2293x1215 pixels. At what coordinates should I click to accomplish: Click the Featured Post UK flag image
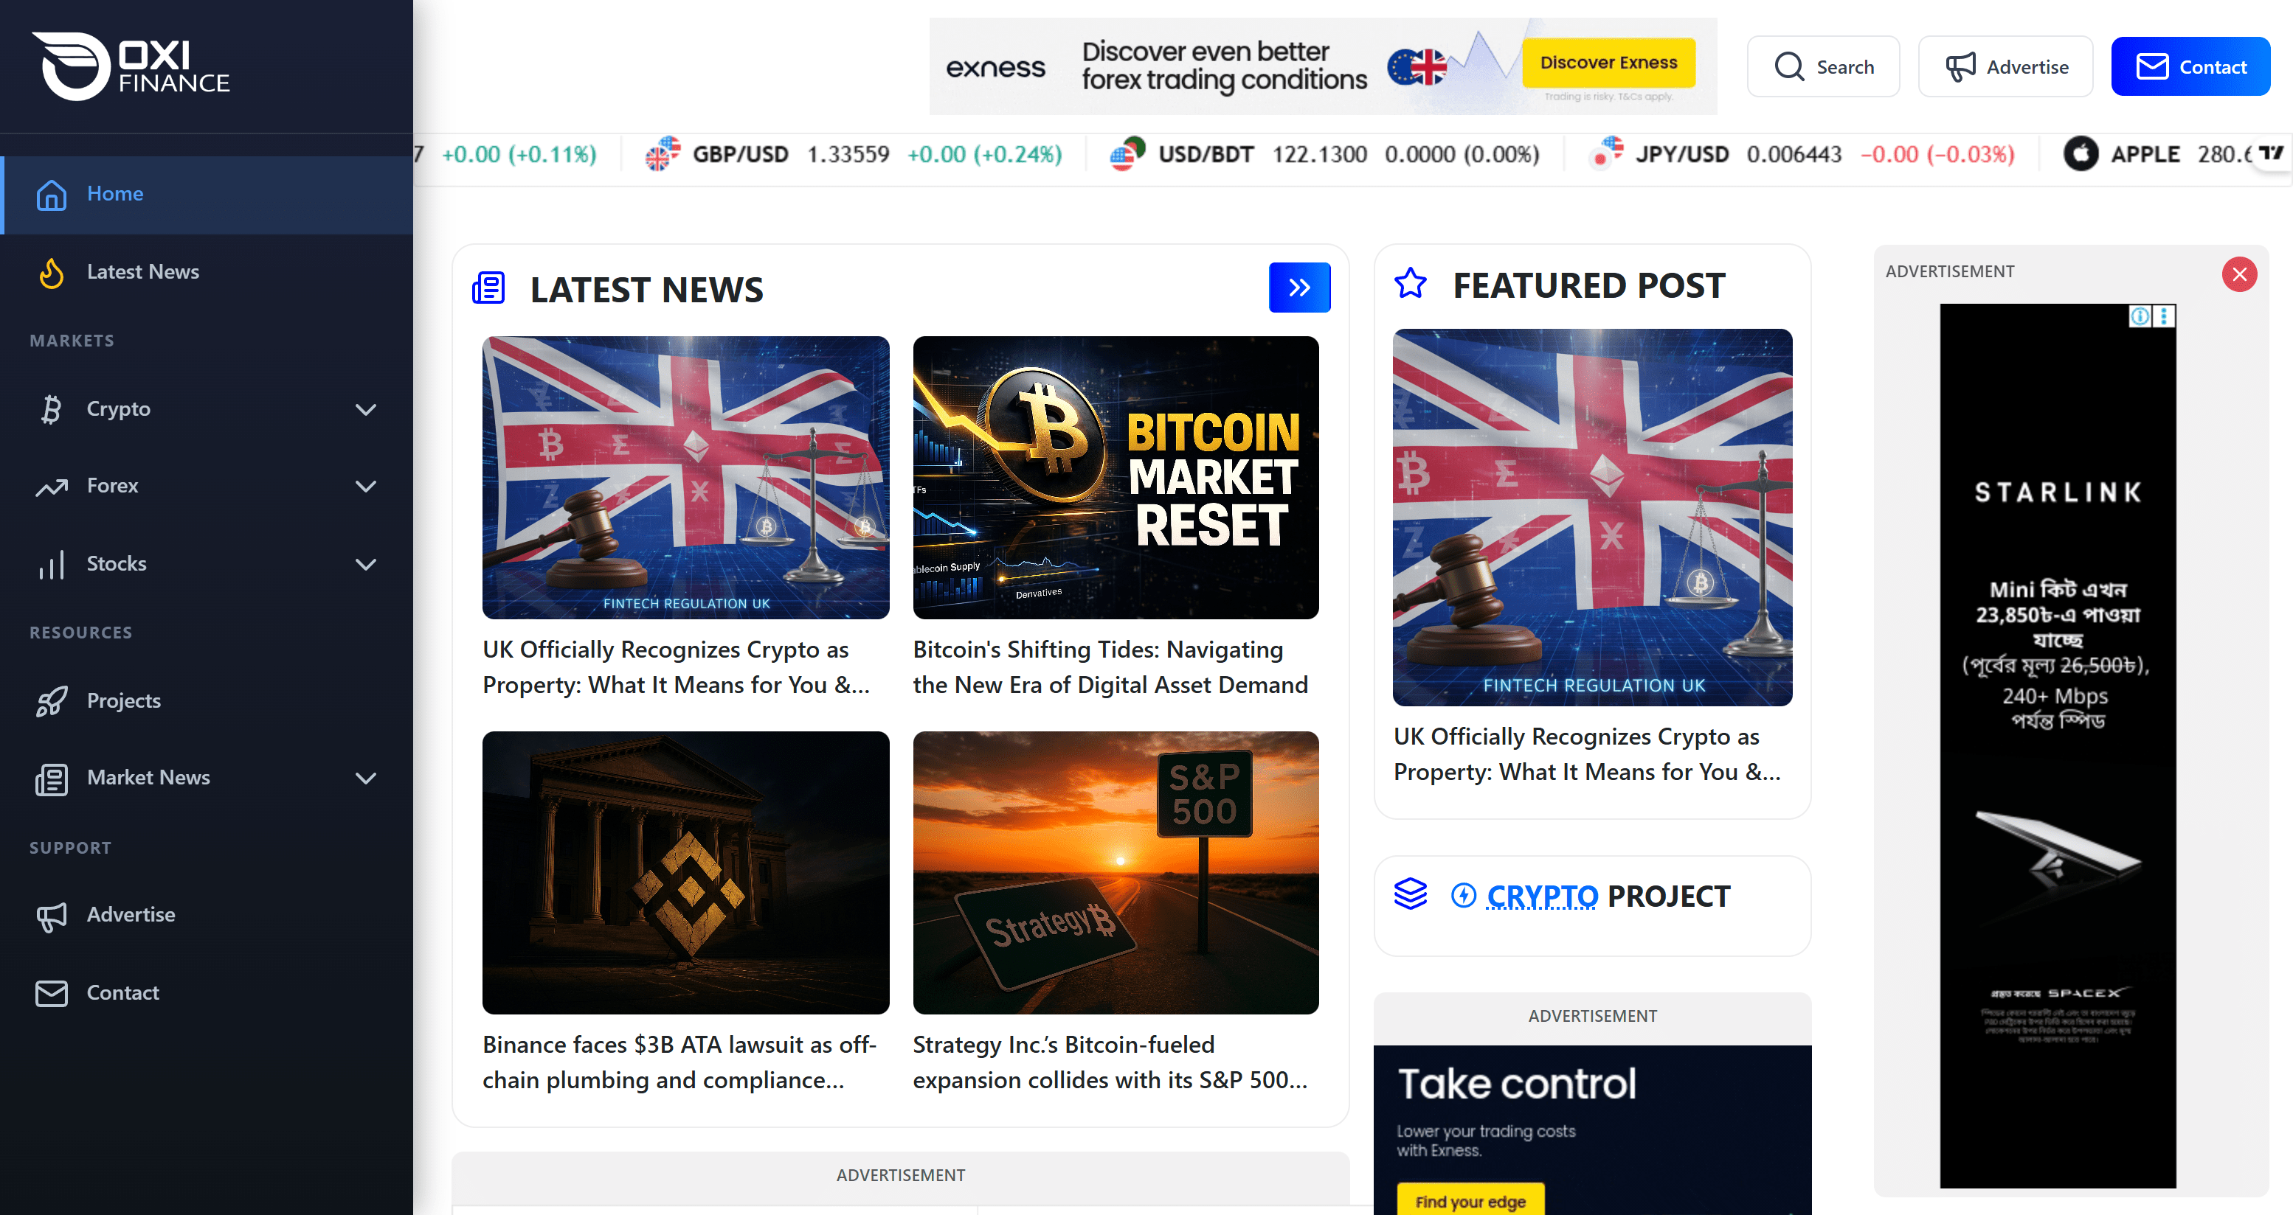[1592, 518]
